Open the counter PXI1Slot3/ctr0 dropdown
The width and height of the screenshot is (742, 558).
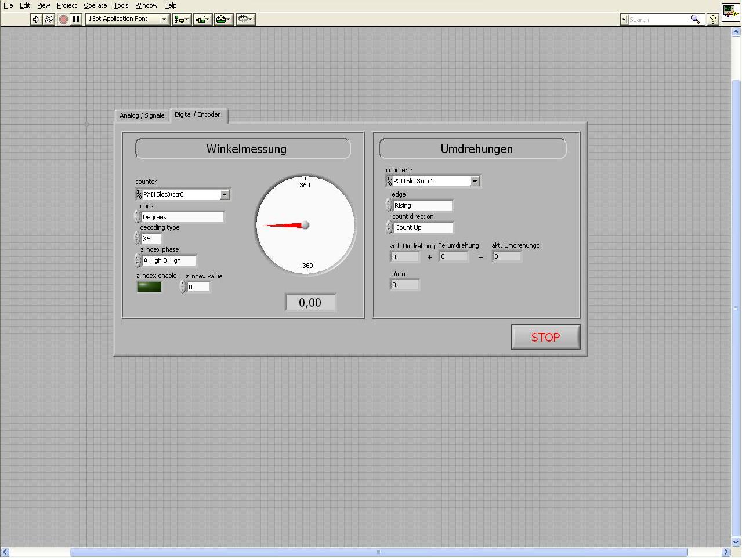[225, 194]
